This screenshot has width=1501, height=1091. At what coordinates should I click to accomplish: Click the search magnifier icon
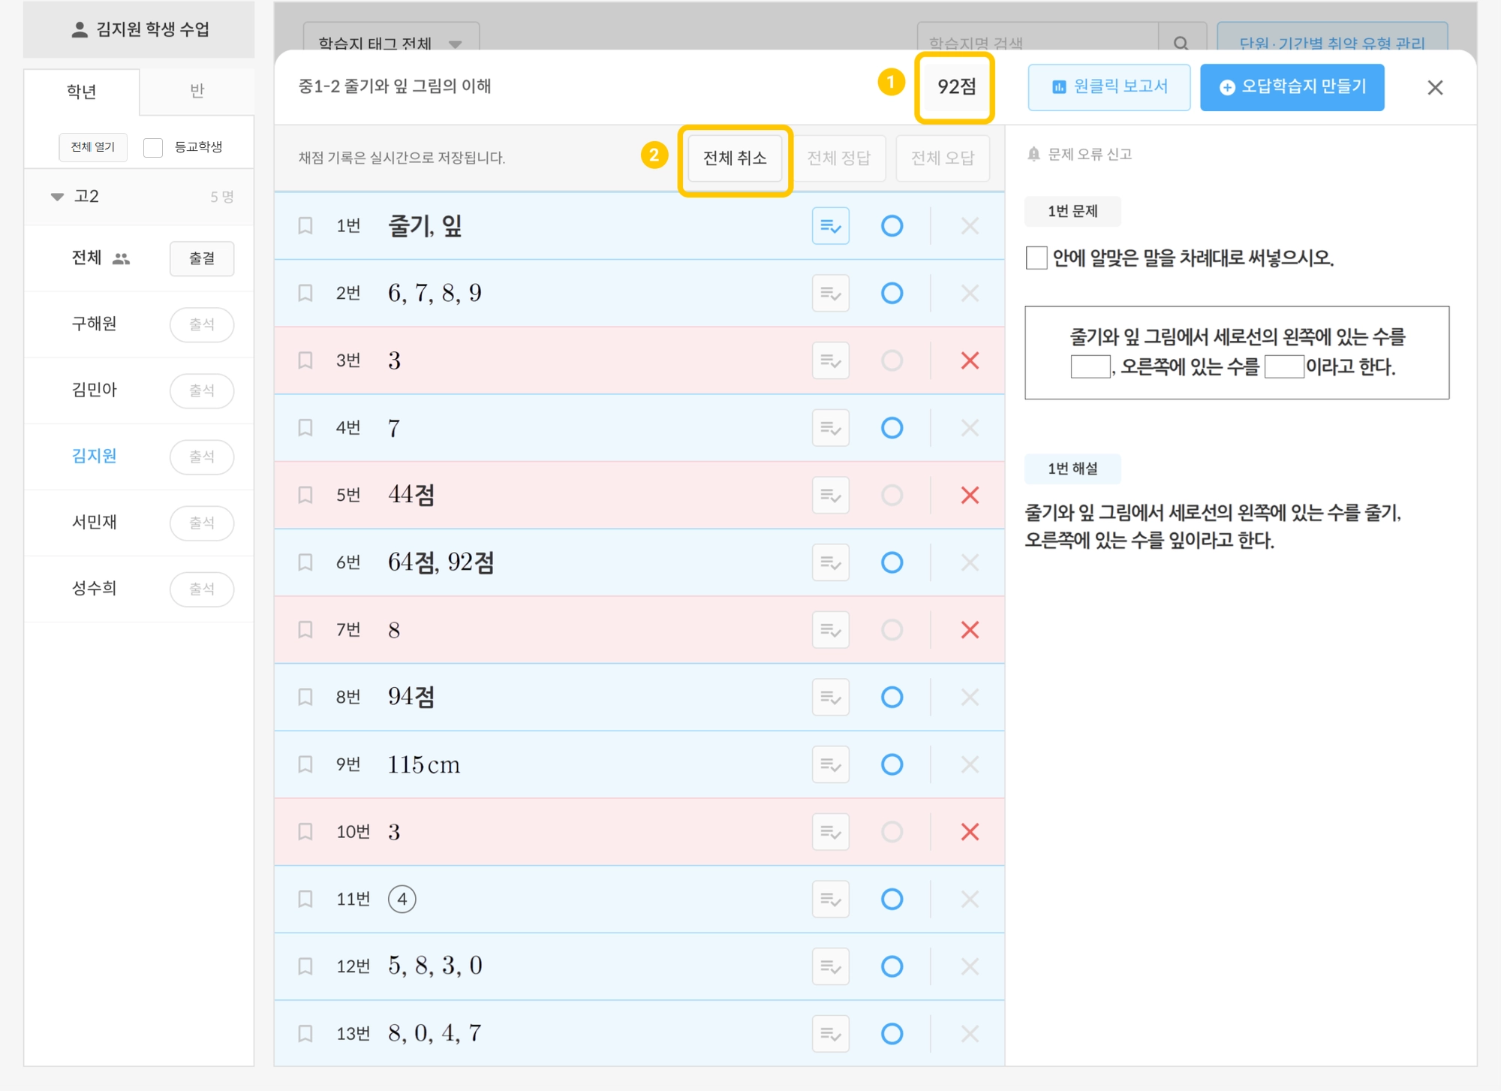1181,43
